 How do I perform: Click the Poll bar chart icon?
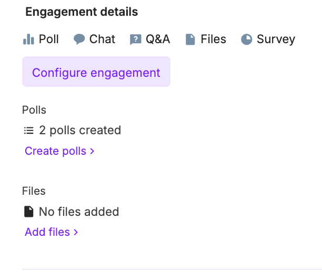(x=28, y=39)
